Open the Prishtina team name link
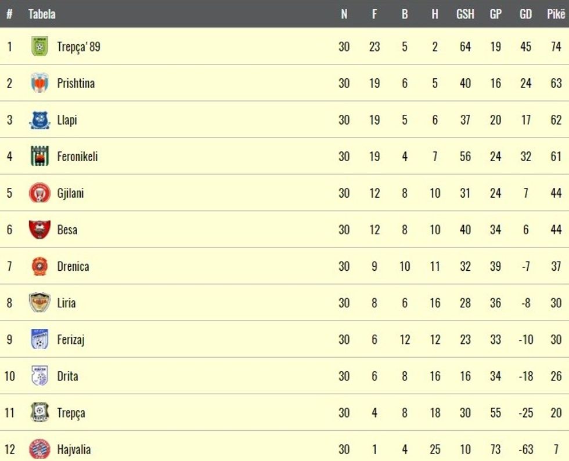Screen dimensions: 569x461 pos(75,83)
